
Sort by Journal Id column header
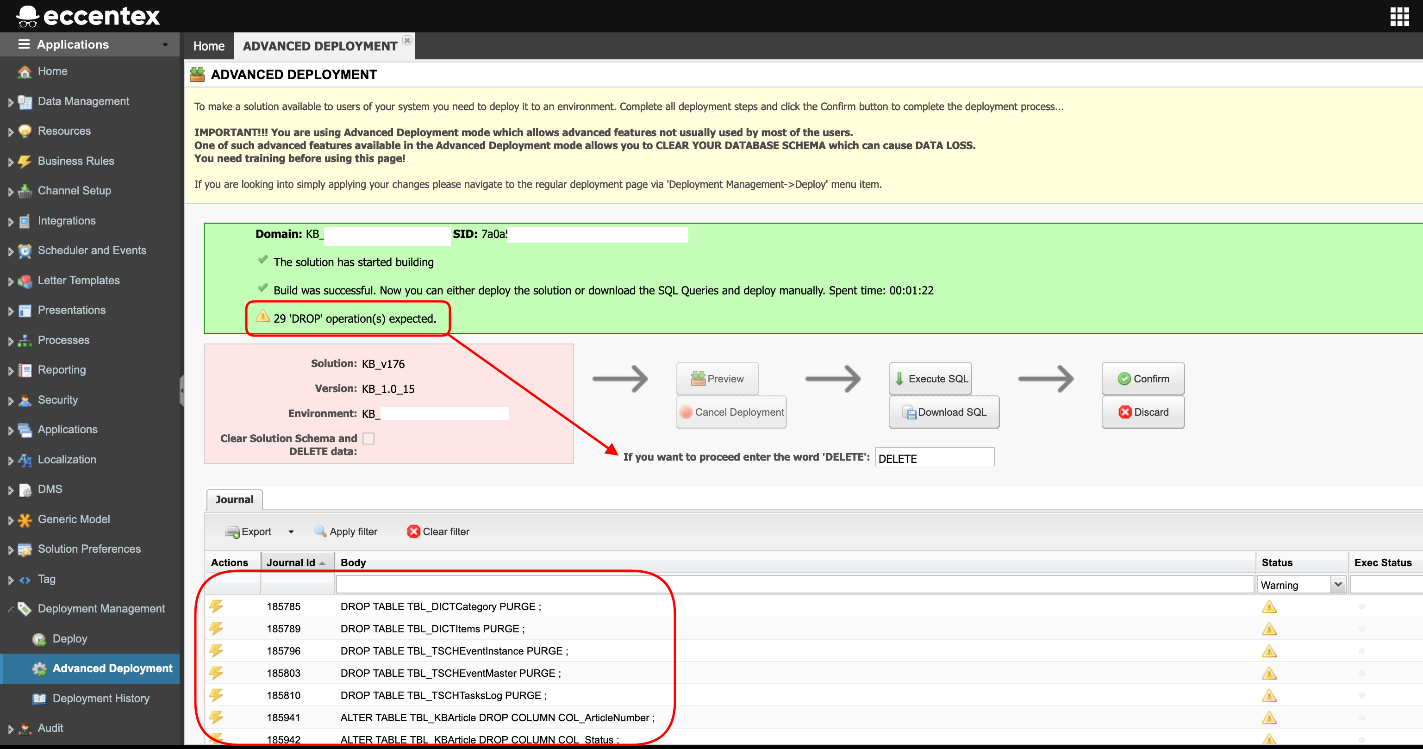pos(297,562)
